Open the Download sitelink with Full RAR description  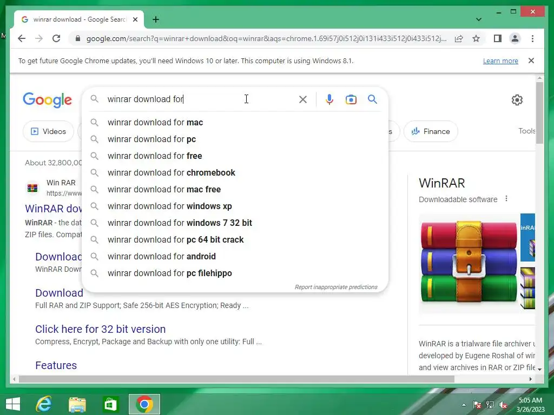pos(59,293)
